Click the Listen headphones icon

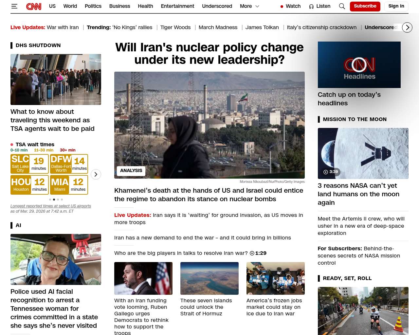pos(311,7)
